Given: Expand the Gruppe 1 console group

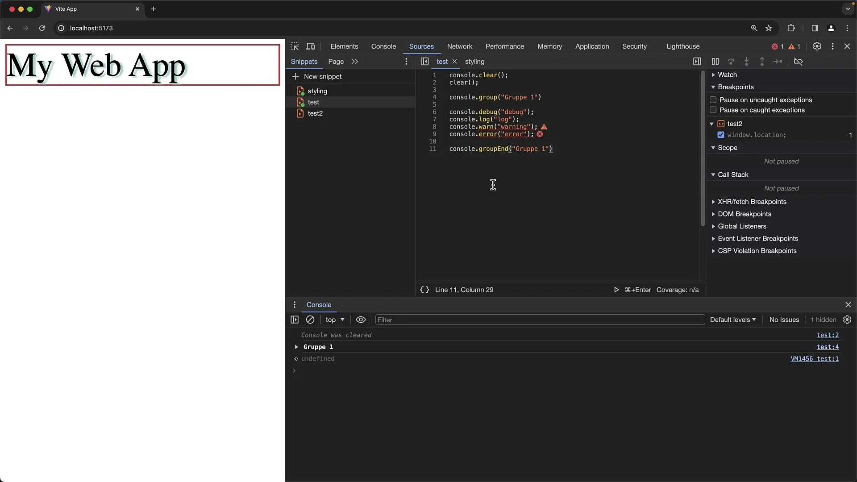Looking at the screenshot, I should coord(297,347).
